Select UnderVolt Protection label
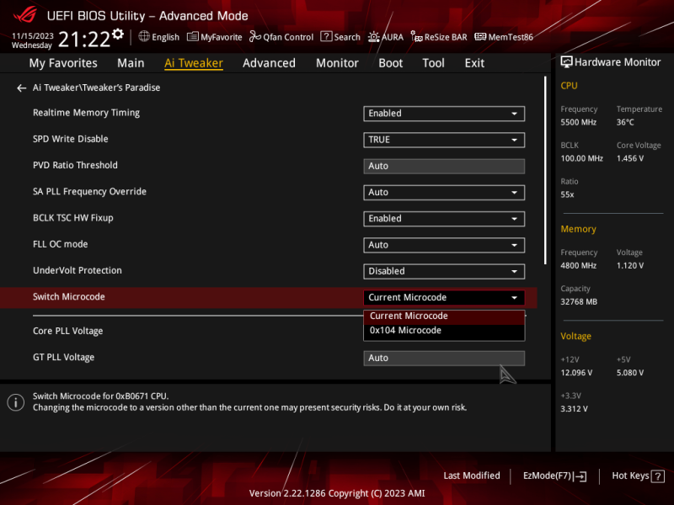This screenshot has width=674, height=505. coord(78,270)
